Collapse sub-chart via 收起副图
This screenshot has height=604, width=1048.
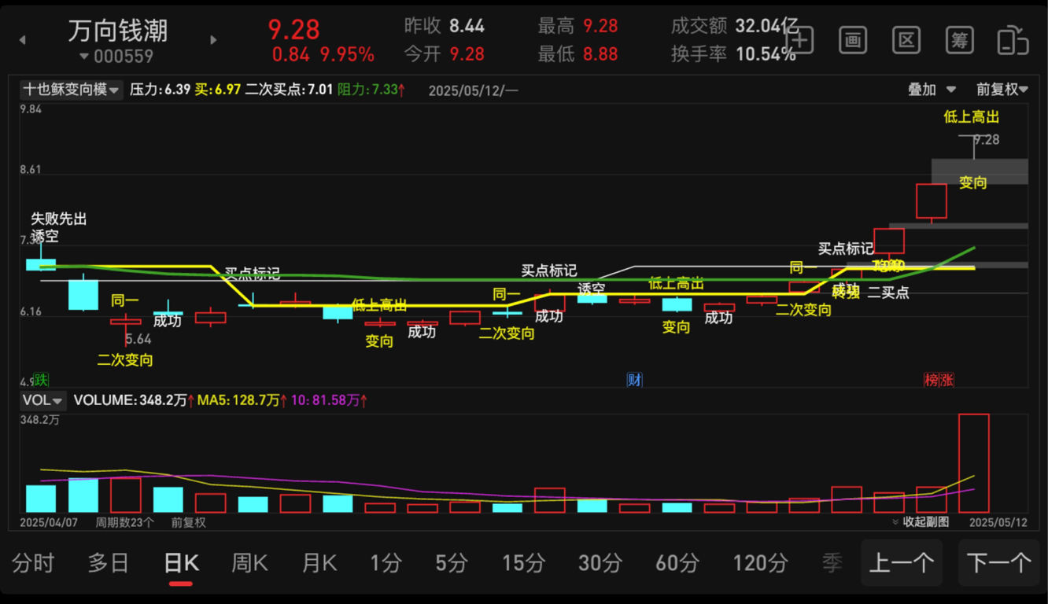[x=921, y=522]
